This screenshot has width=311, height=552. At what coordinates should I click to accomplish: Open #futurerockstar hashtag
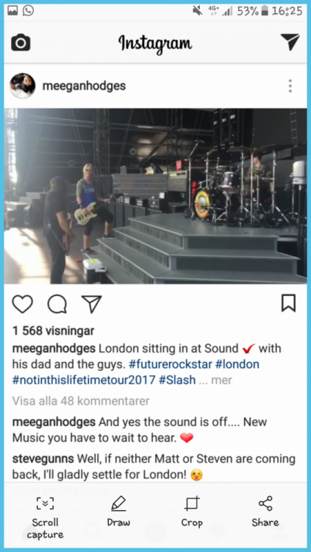pos(171,364)
